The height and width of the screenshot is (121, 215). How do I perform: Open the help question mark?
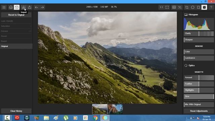pos(211,7)
